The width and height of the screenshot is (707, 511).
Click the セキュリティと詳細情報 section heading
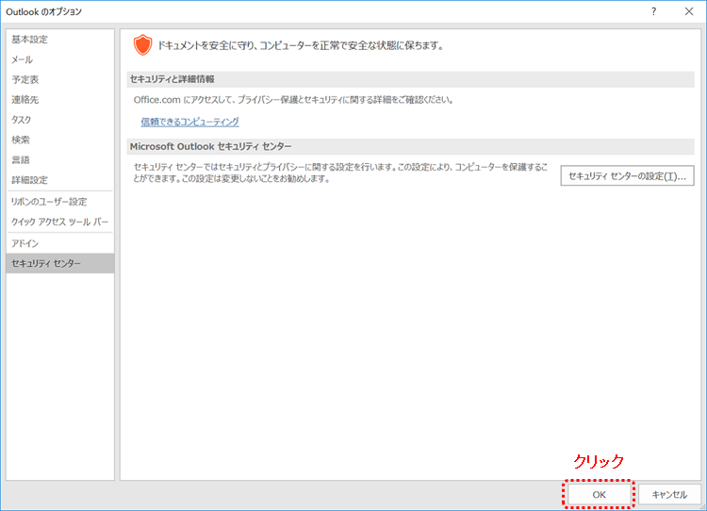(173, 79)
